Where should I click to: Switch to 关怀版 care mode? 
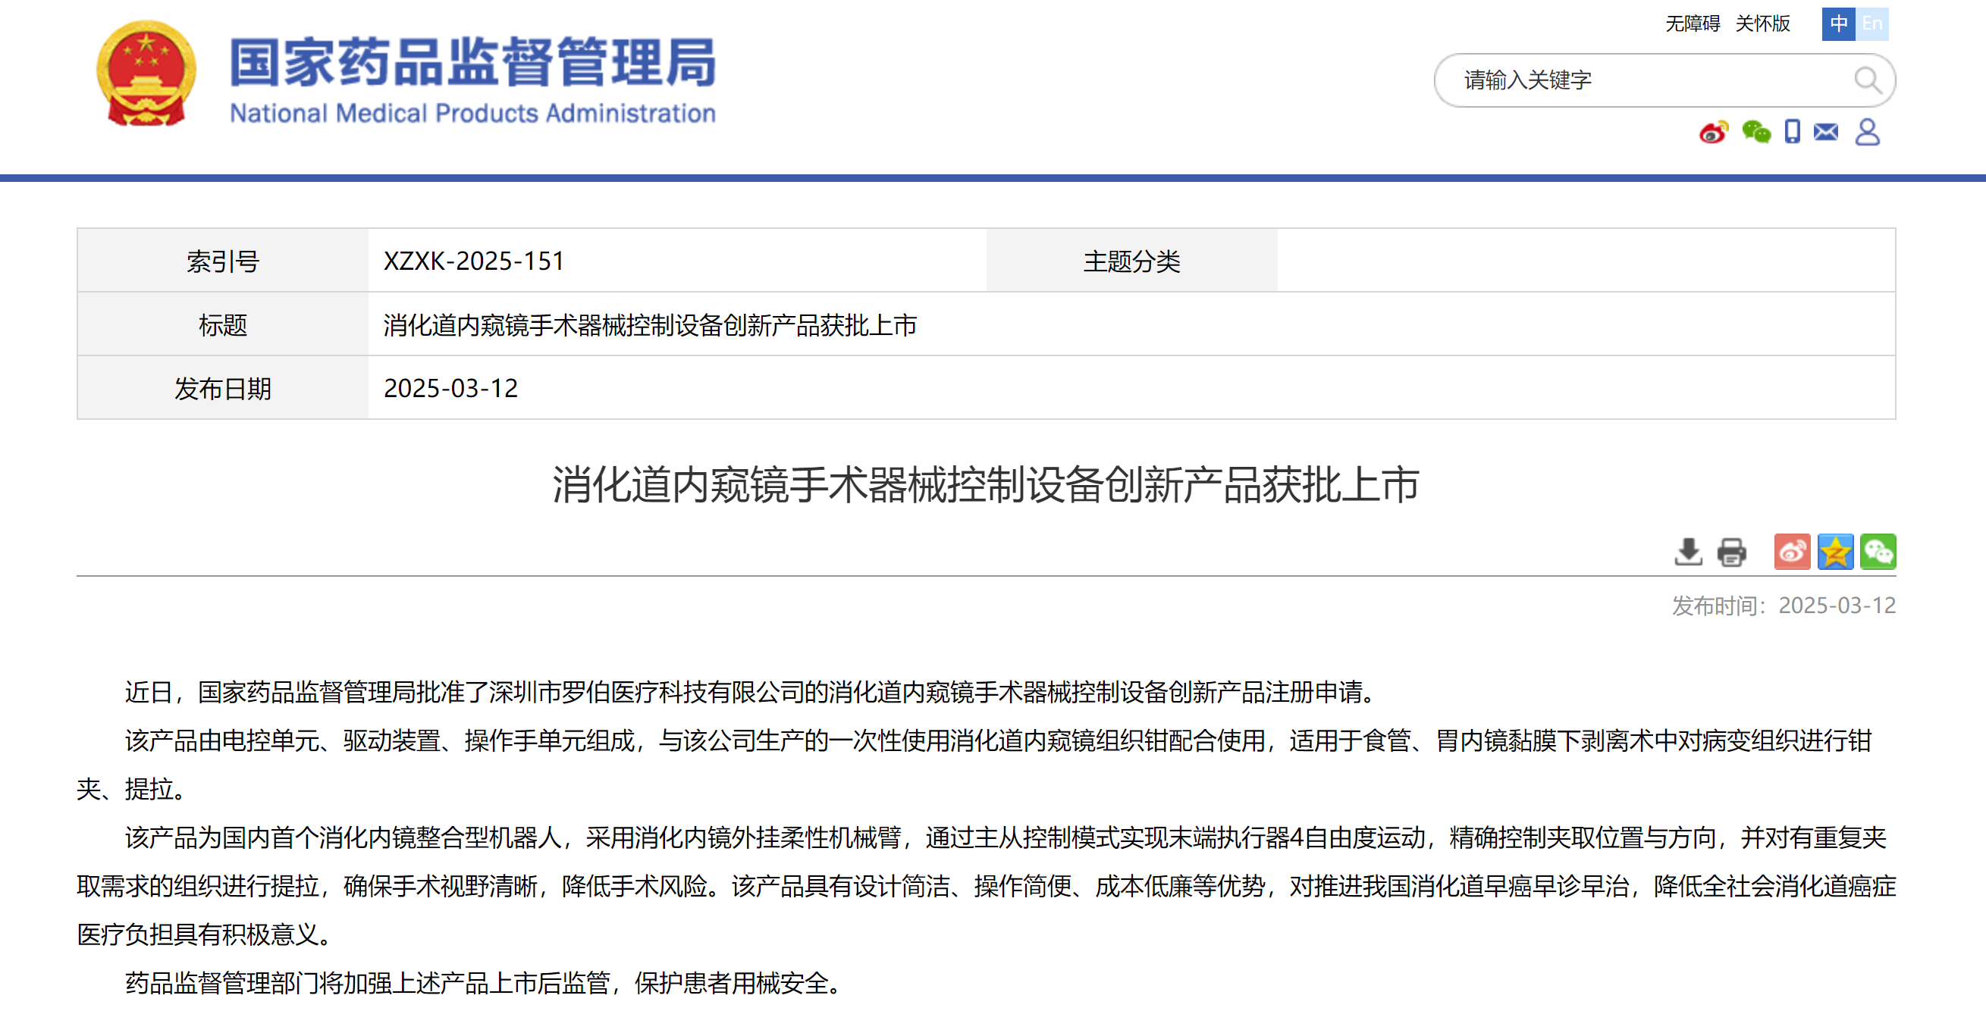[x=1762, y=24]
